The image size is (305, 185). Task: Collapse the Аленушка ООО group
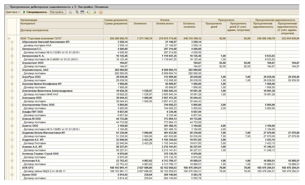(x=12, y=98)
